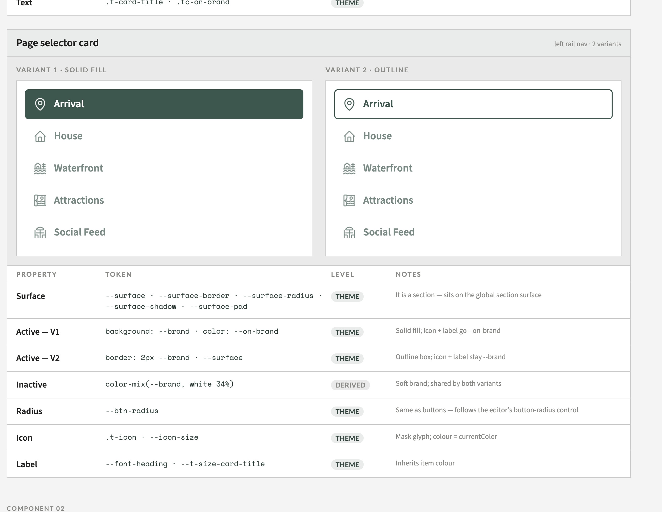
Task: Click the 'VARIANT 1 · SOLID FILL' label
Action: [x=61, y=70]
